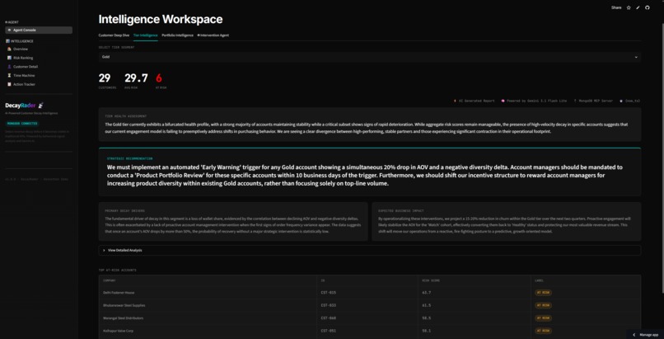This screenshot has height=339, width=664.
Task: Open Customer Detail from the sidebar
Action: pyautogui.click(x=26, y=67)
